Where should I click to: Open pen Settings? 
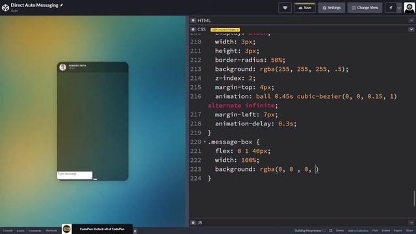pos(331,8)
